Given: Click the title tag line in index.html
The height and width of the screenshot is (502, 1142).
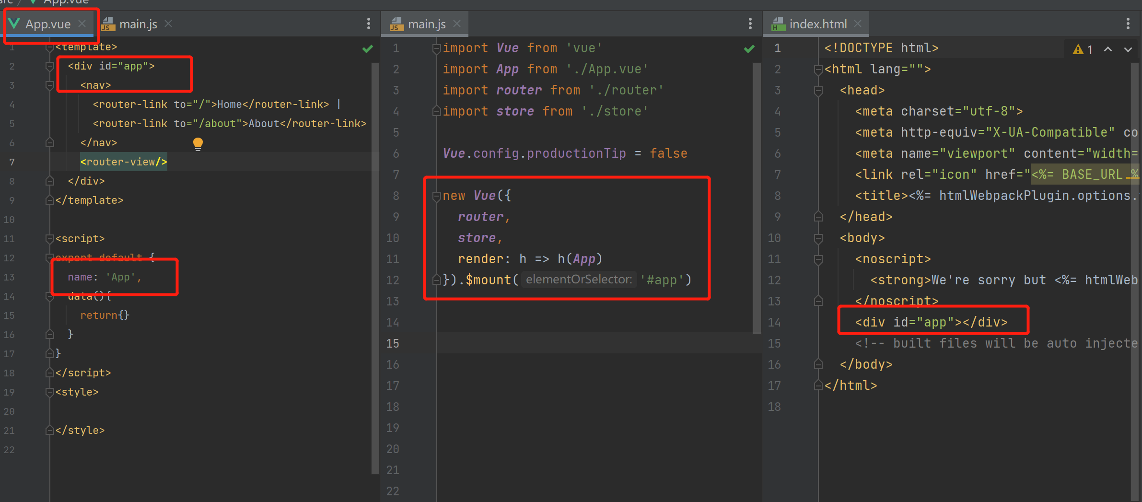Looking at the screenshot, I should click(x=996, y=196).
